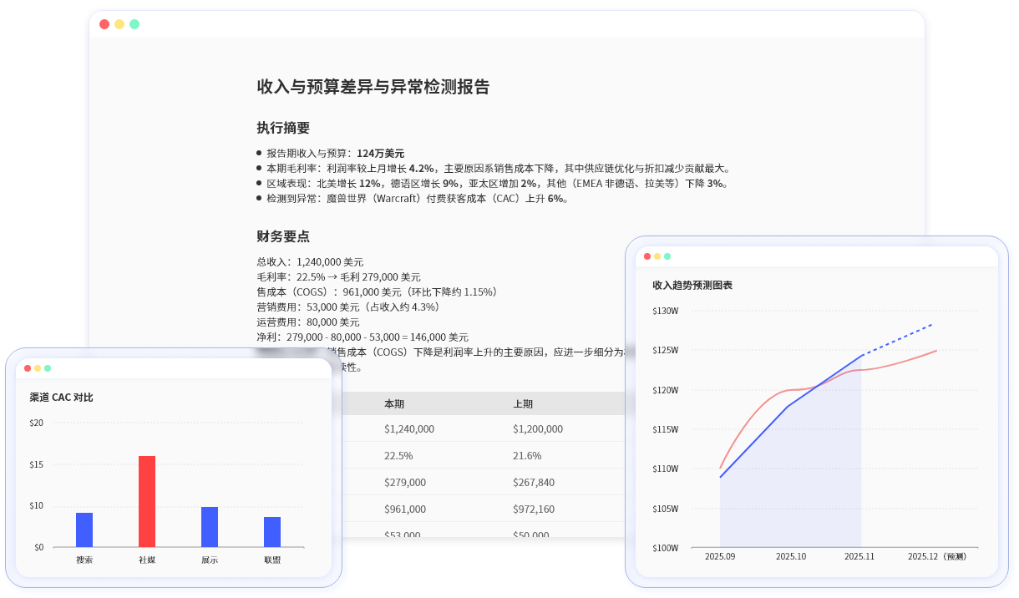The height and width of the screenshot is (598, 1019).
Task: Click the 收入趋势预测图表 chart title
Action: click(x=694, y=285)
